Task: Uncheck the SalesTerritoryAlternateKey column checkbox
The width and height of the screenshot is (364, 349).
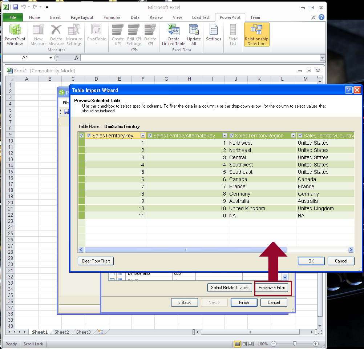Action: pyautogui.click(x=150, y=136)
